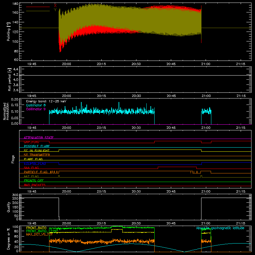The height and width of the screenshot is (255, 255).
Task: Select the 'Collimator 8' legend entry
Action: click(36, 105)
